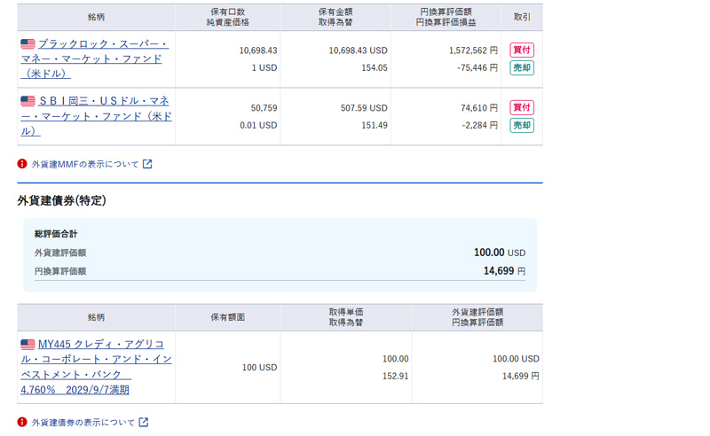
Task: Click 買付 button for SBI岡三 fund
Action: (x=522, y=107)
